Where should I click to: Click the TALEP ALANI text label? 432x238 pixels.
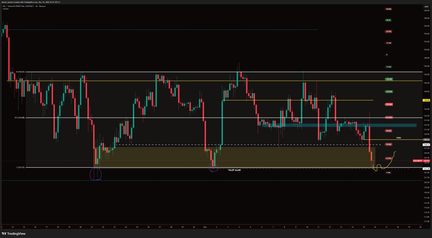pyautogui.click(x=234, y=170)
